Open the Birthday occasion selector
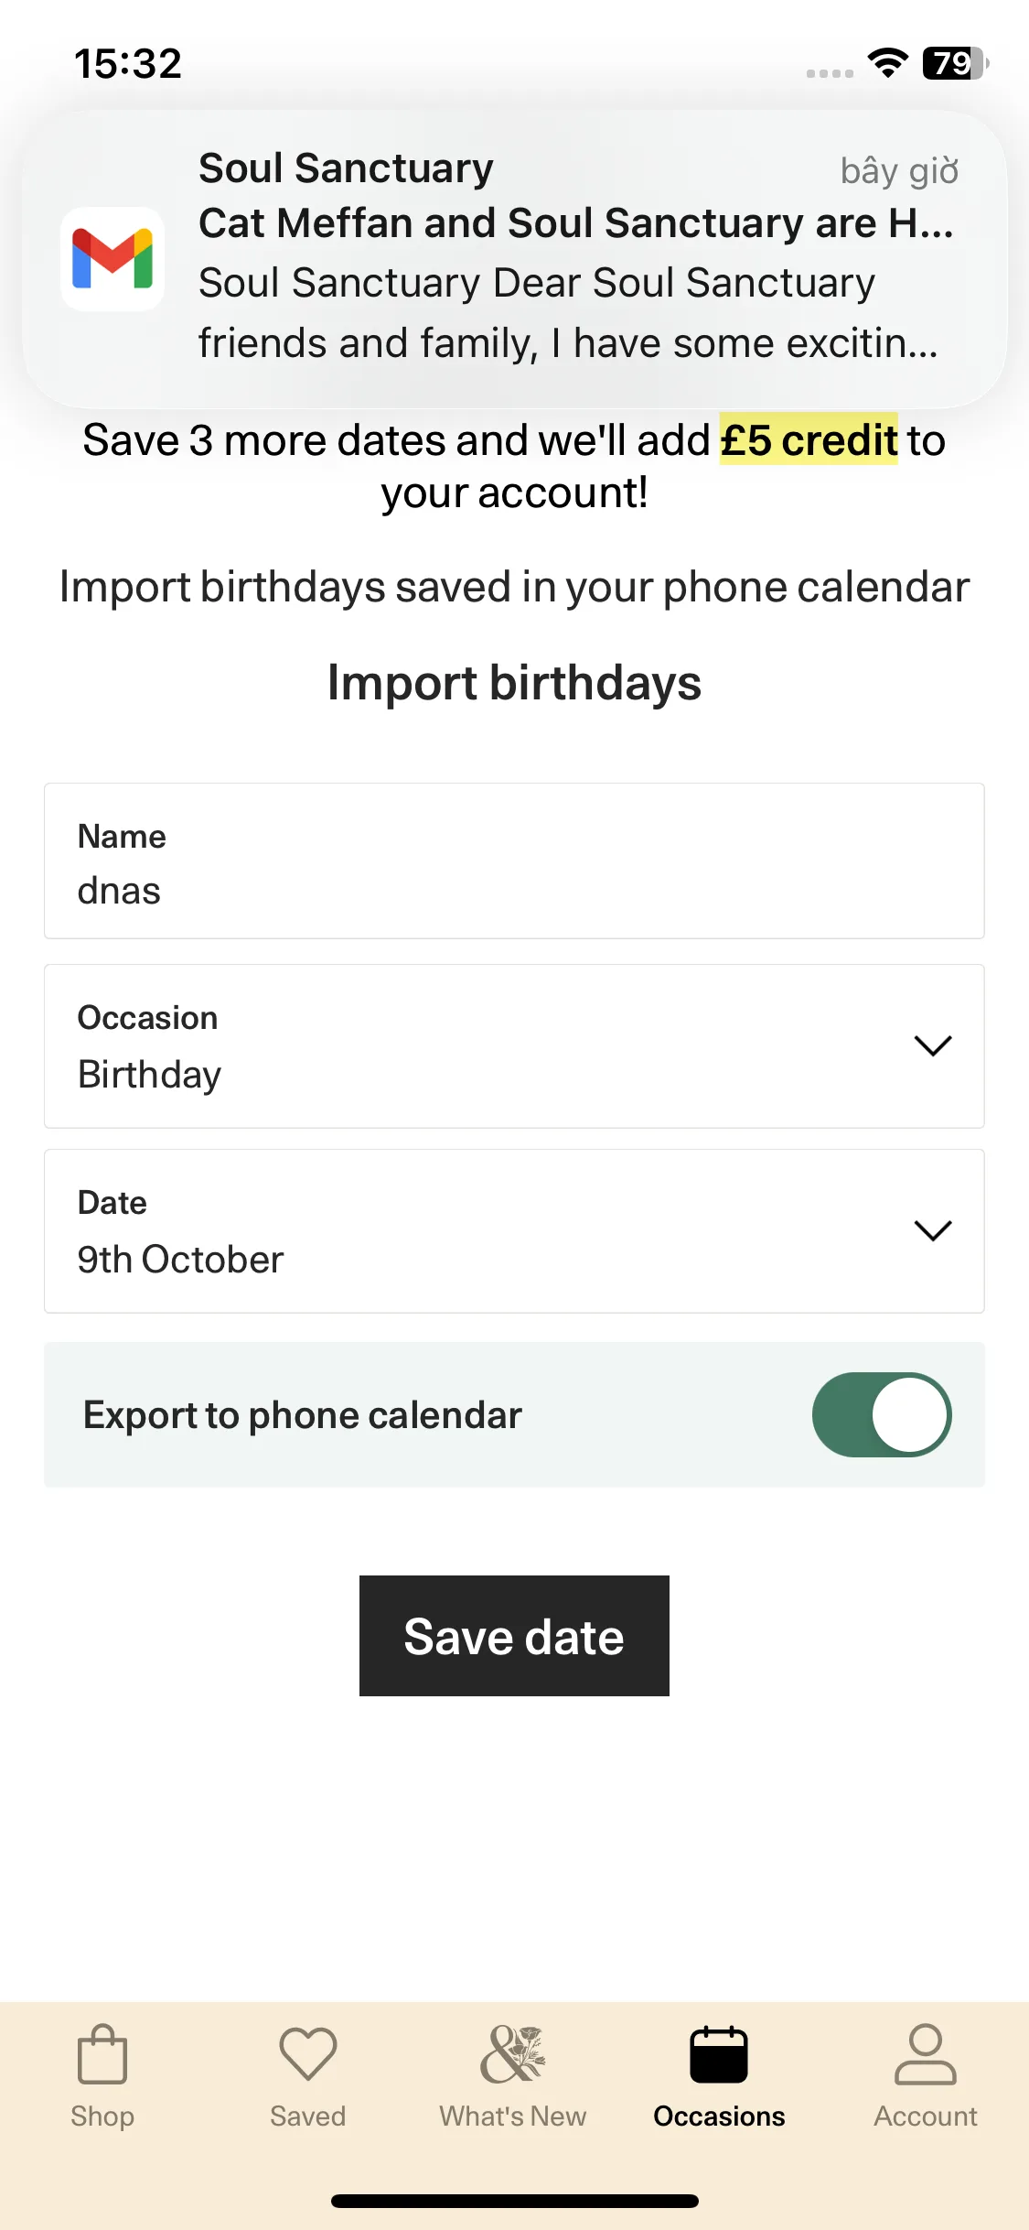The width and height of the screenshot is (1029, 2230). coord(514,1046)
